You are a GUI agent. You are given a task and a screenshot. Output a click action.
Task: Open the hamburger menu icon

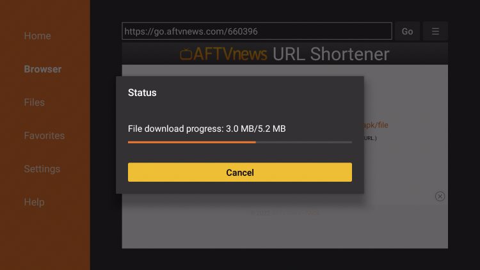(435, 31)
